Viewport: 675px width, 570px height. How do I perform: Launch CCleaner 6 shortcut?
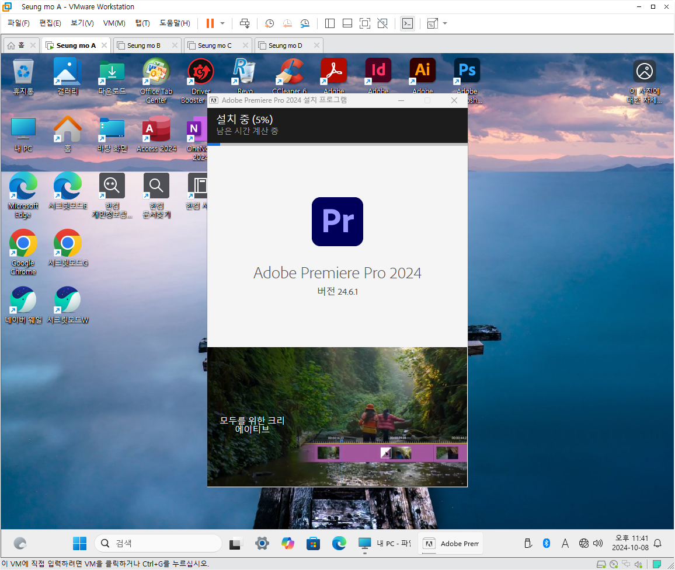[x=289, y=76]
